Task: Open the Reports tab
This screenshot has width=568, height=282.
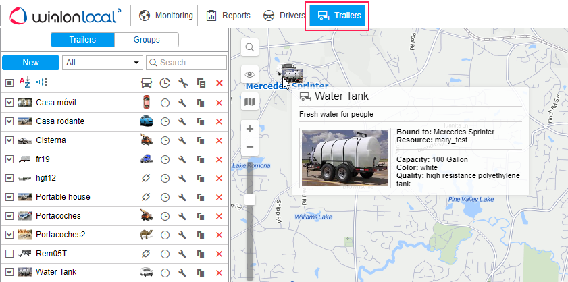Action: (x=228, y=16)
